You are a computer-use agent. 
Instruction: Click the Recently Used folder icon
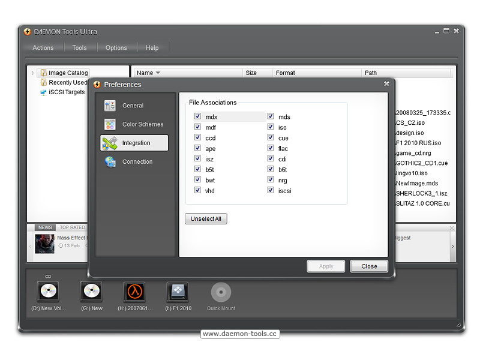tap(44, 82)
